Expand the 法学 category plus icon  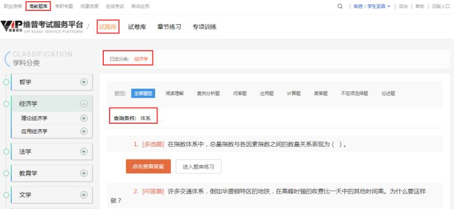[84, 151]
